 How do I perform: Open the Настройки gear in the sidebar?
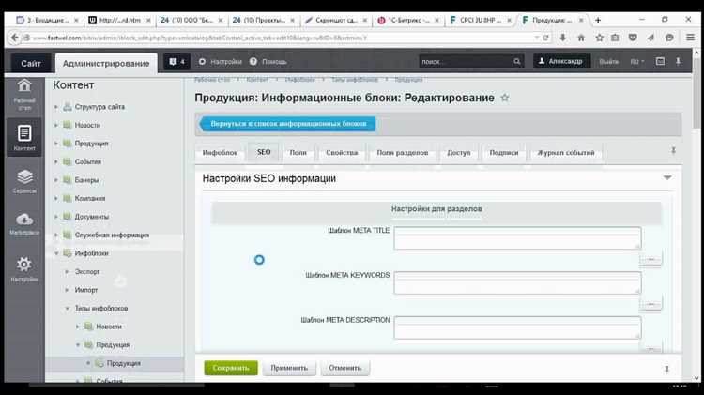click(24, 268)
